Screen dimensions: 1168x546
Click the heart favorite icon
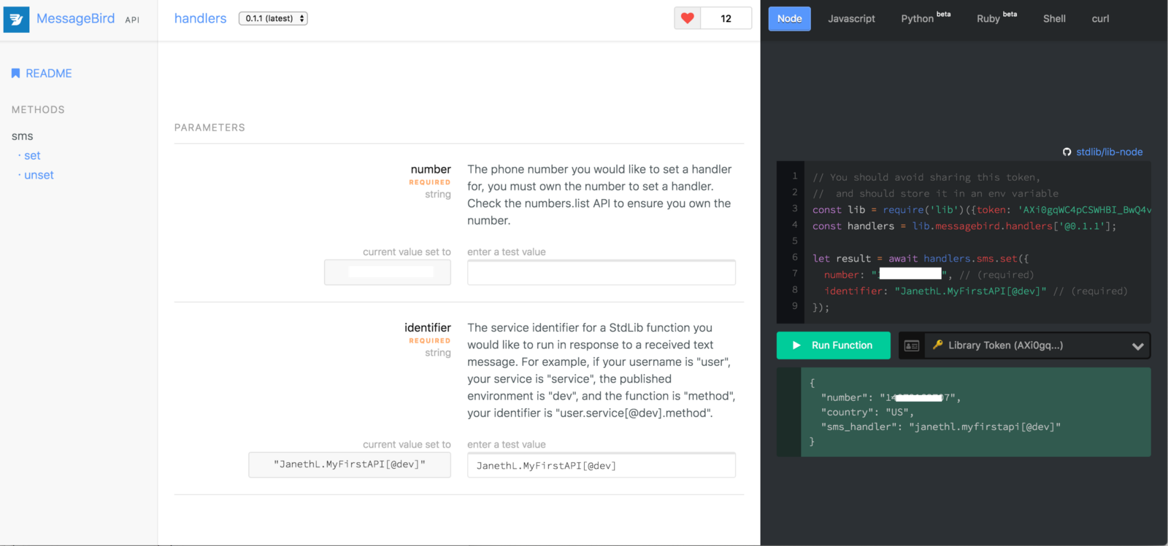687,18
